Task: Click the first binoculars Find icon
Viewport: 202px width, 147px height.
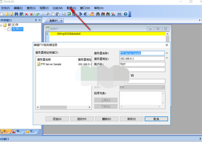Action: pyautogui.click(x=98, y=14)
